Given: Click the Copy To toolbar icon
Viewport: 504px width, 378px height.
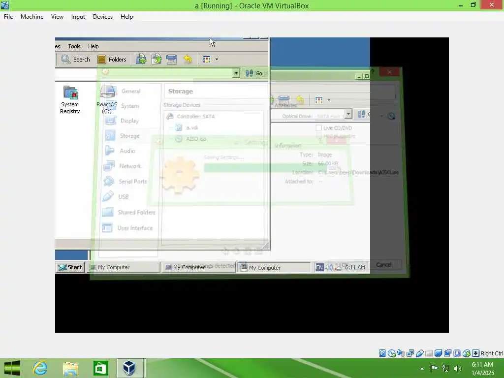Looking at the screenshot, I should (141, 59).
